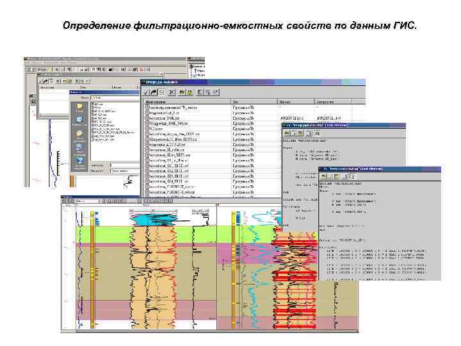
Task: Click first icon in the main application top toolbar
Action: tap(29, 69)
